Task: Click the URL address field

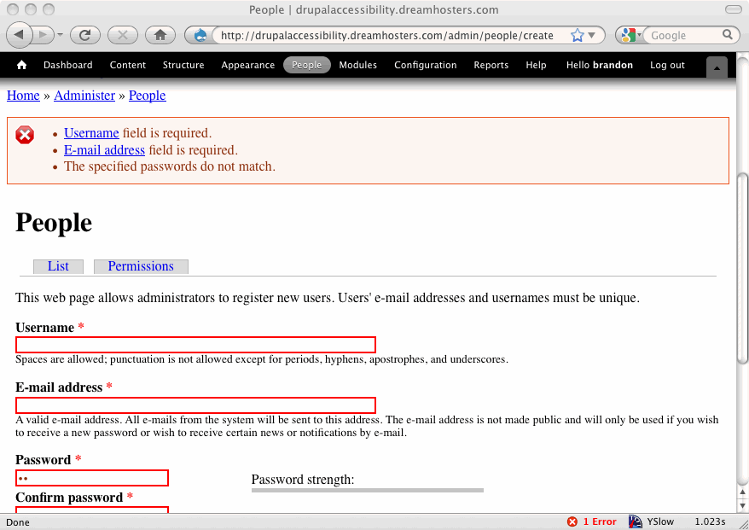Action: pos(387,35)
